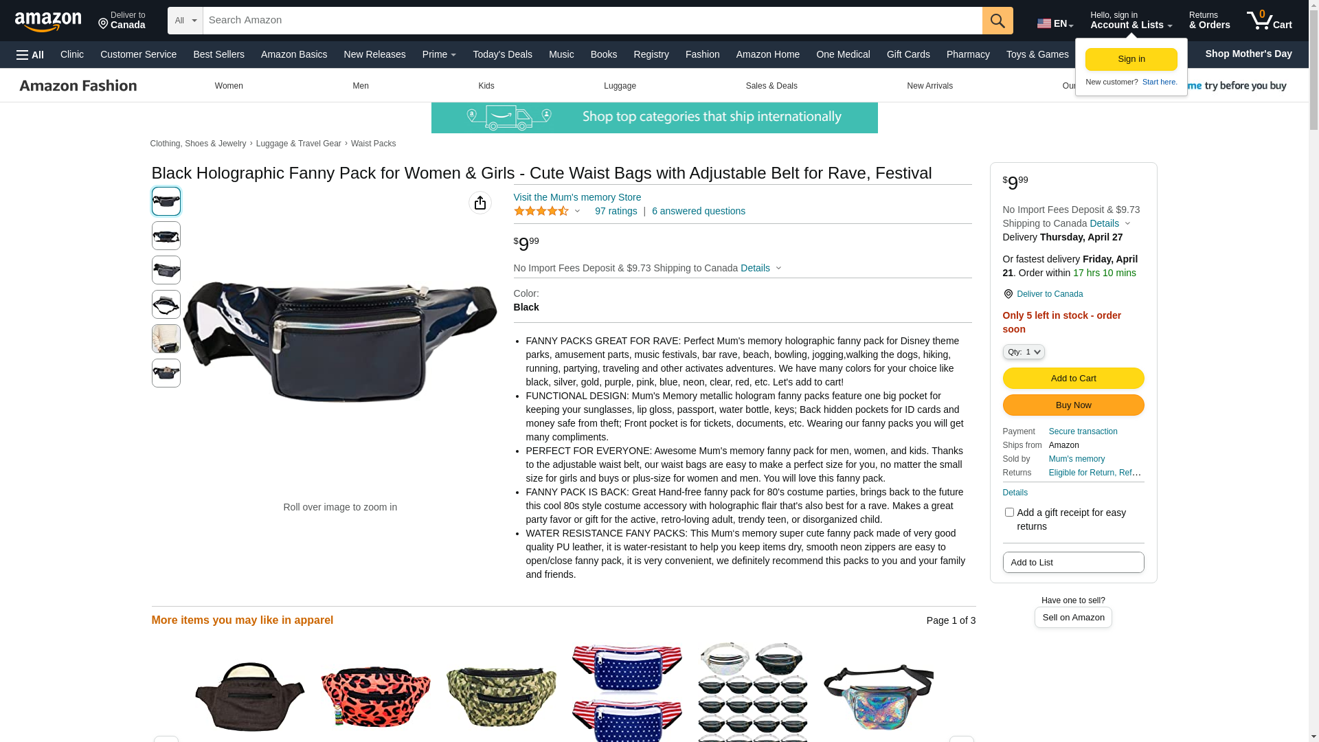The height and width of the screenshot is (742, 1319).
Task: Open the Qty quantity dropdown
Action: click(x=1024, y=352)
